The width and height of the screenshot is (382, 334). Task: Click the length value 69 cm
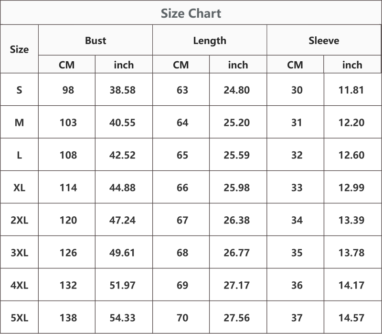click(x=182, y=285)
